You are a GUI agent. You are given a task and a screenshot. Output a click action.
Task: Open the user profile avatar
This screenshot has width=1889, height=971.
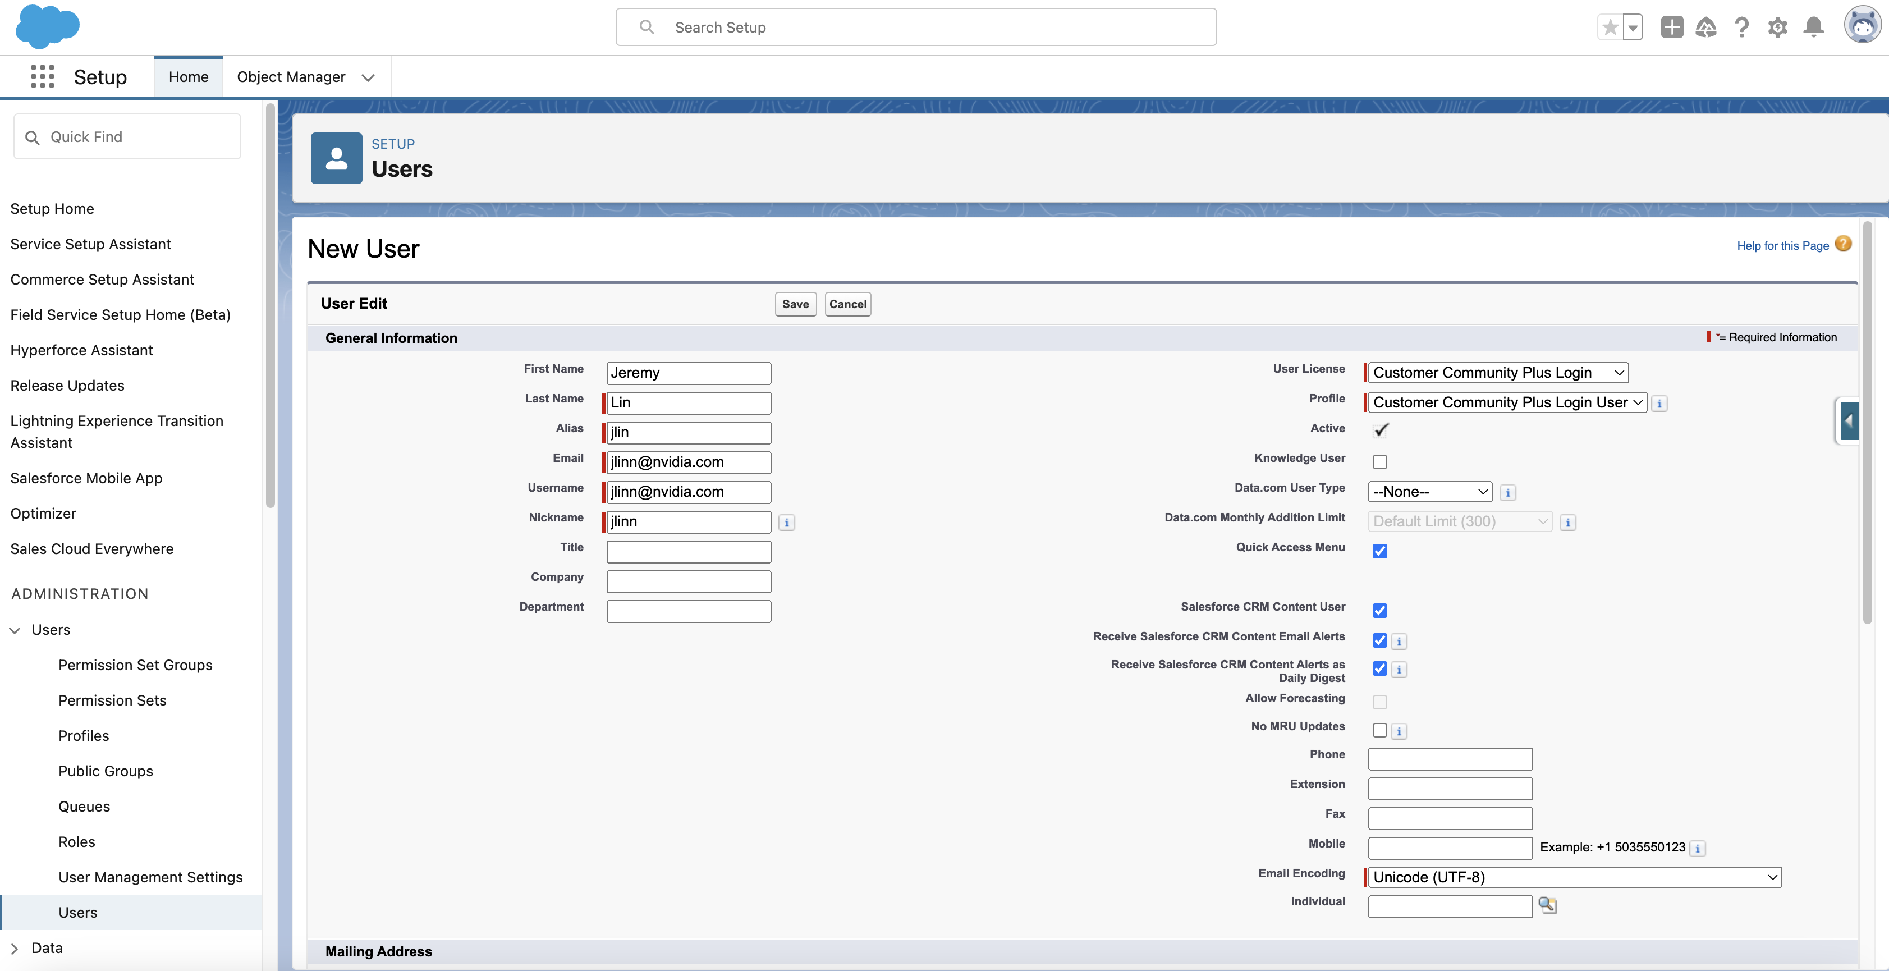click(1863, 26)
